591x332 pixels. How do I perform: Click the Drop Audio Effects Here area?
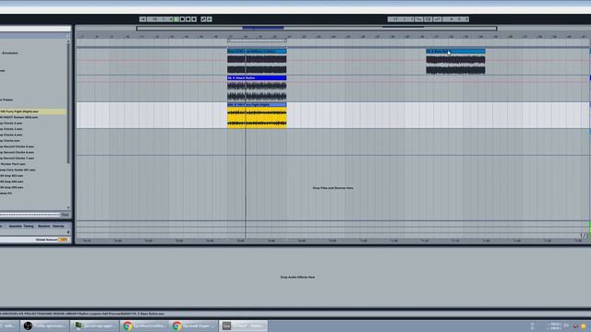point(297,277)
